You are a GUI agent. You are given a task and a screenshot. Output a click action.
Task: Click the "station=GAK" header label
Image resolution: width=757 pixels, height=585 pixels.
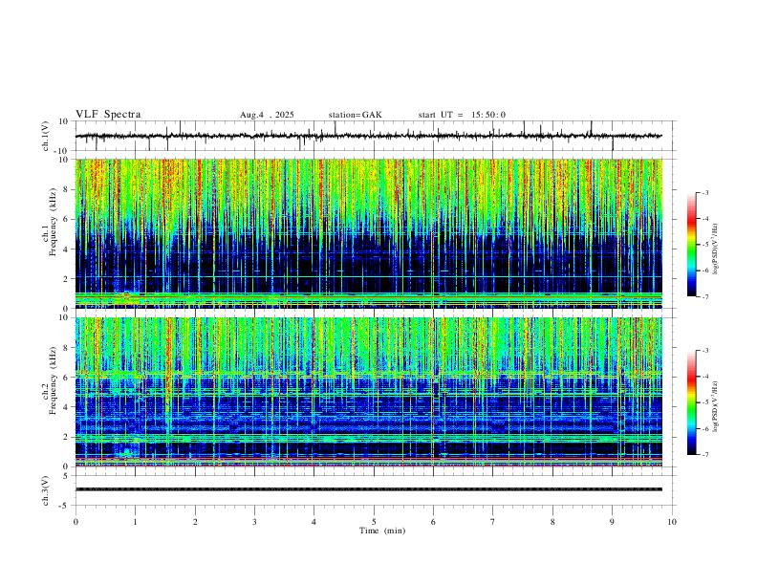pyautogui.click(x=356, y=115)
